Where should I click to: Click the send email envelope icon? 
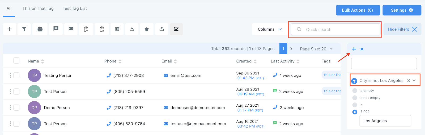click(x=71, y=29)
